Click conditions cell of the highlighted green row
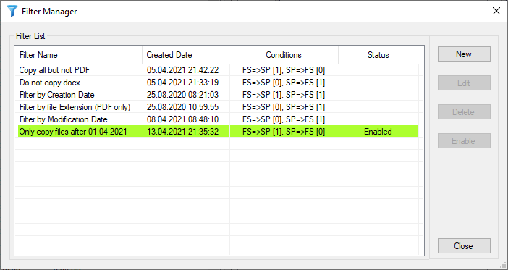Viewport: 508px width, 270px height. click(284, 132)
